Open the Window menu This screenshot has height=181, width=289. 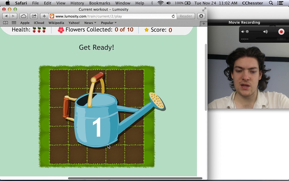tap(123, 3)
